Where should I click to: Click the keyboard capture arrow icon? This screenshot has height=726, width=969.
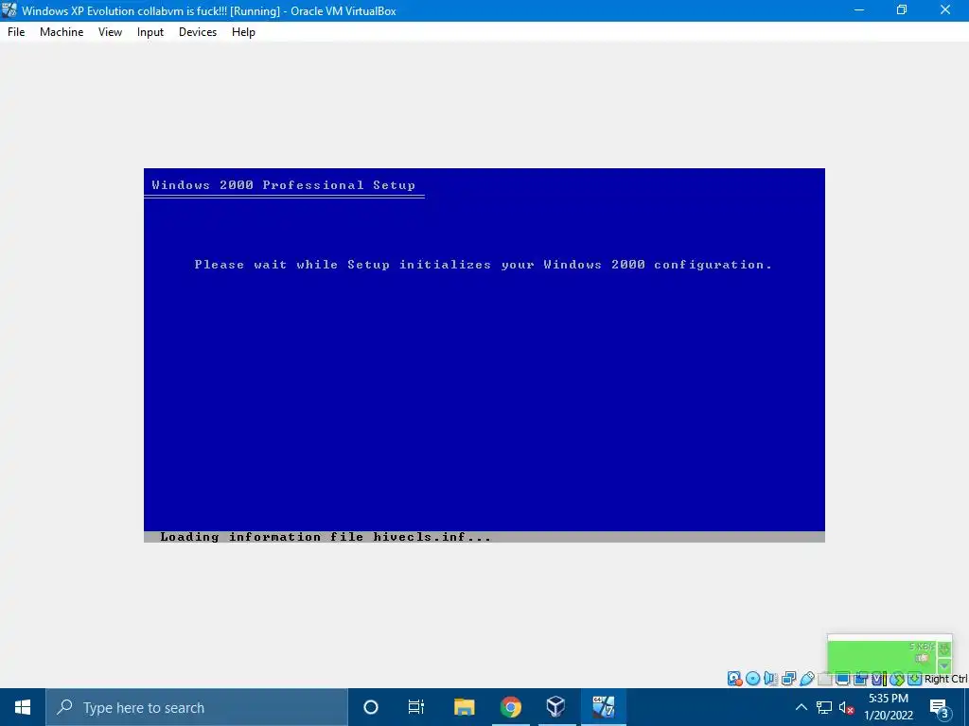[915, 679]
